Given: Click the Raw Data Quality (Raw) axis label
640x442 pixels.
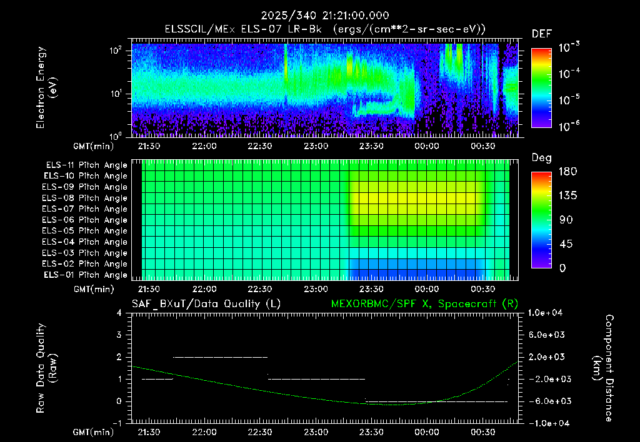Looking at the screenshot, I should click(x=46, y=368).
